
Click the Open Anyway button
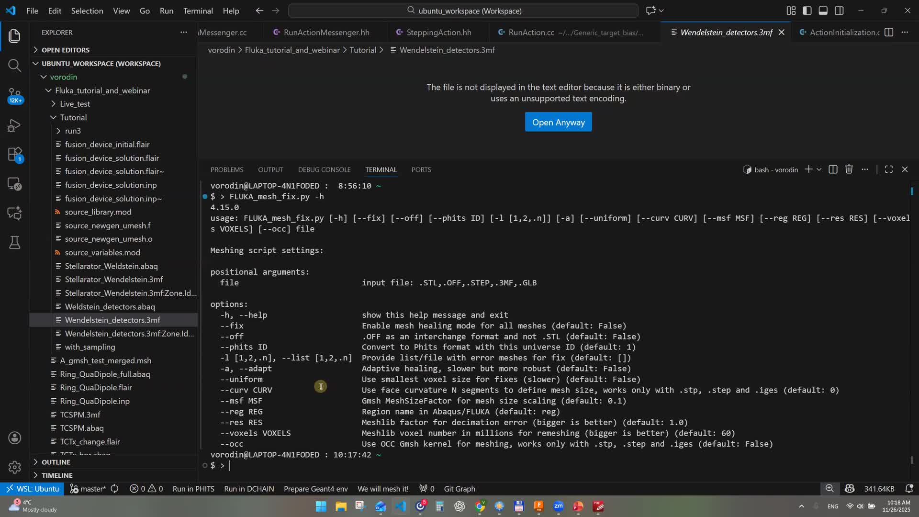pyautogui.click(x=558, y=122)
